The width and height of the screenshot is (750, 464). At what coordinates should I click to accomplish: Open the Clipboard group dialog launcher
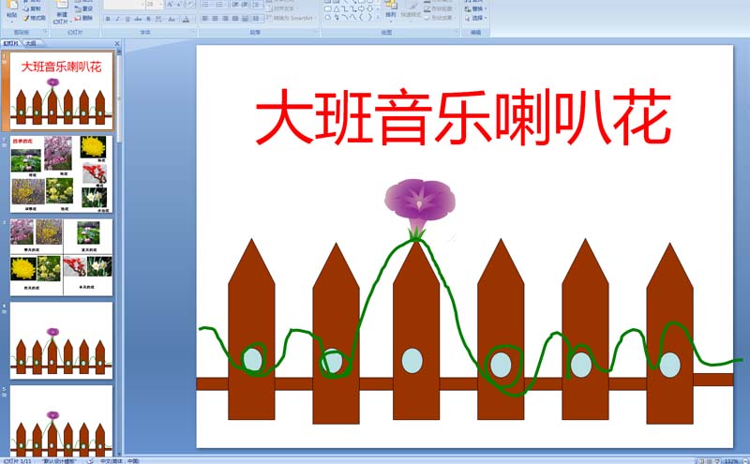pyautogui.click(x=46, y=32)
